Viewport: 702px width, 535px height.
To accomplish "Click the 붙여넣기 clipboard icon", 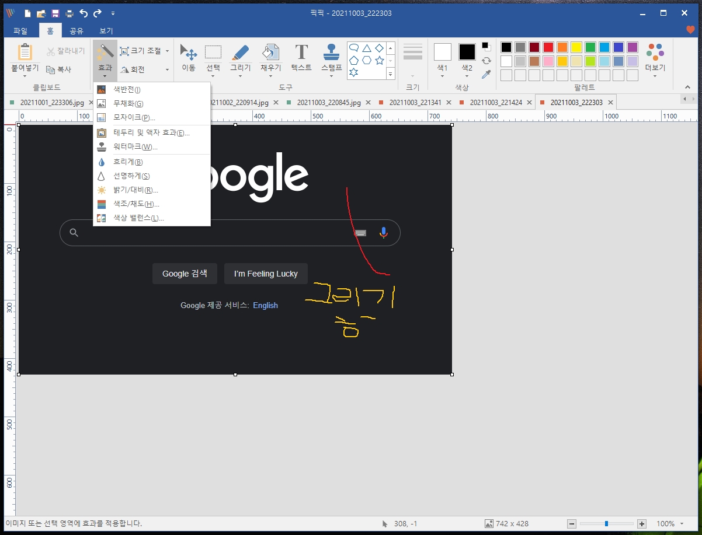I will (x=25, y=52).
